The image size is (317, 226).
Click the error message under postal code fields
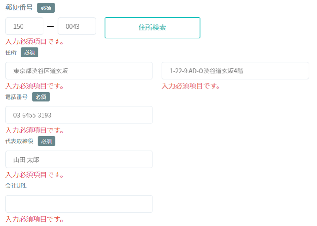point(34,41)
